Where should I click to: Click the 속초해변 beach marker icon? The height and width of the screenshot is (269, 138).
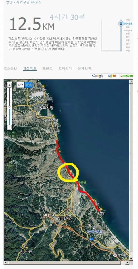pyautogui.click(x=53, y=116)
